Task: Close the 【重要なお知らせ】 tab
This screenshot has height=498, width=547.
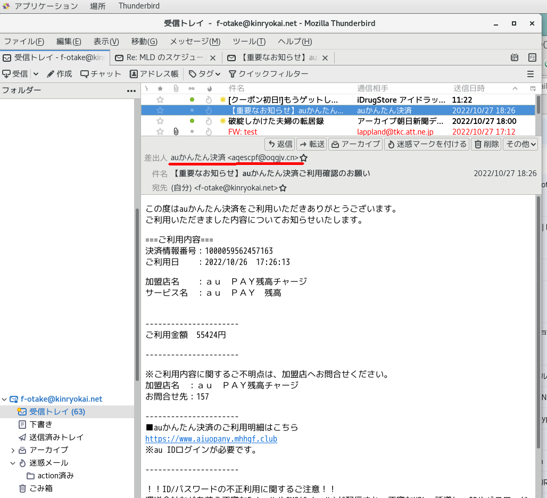Action: pos(325,58)
